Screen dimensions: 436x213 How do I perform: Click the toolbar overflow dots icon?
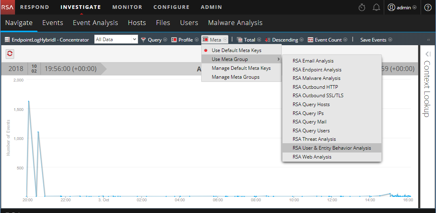click(428, 40)
